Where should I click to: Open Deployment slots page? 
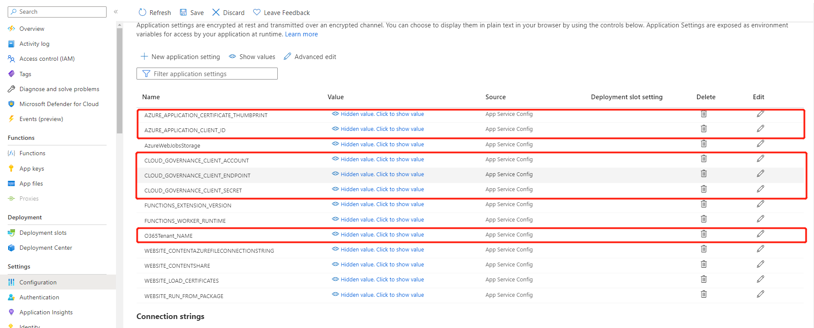click(43, 233)
